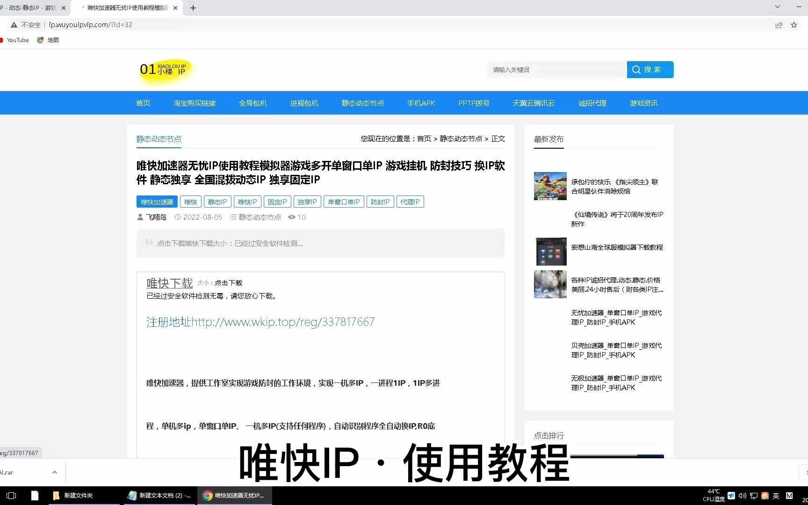808x505 pixels.
Task: Open the 承包你的快乐《指尖领主》article link
Action: 615,186
